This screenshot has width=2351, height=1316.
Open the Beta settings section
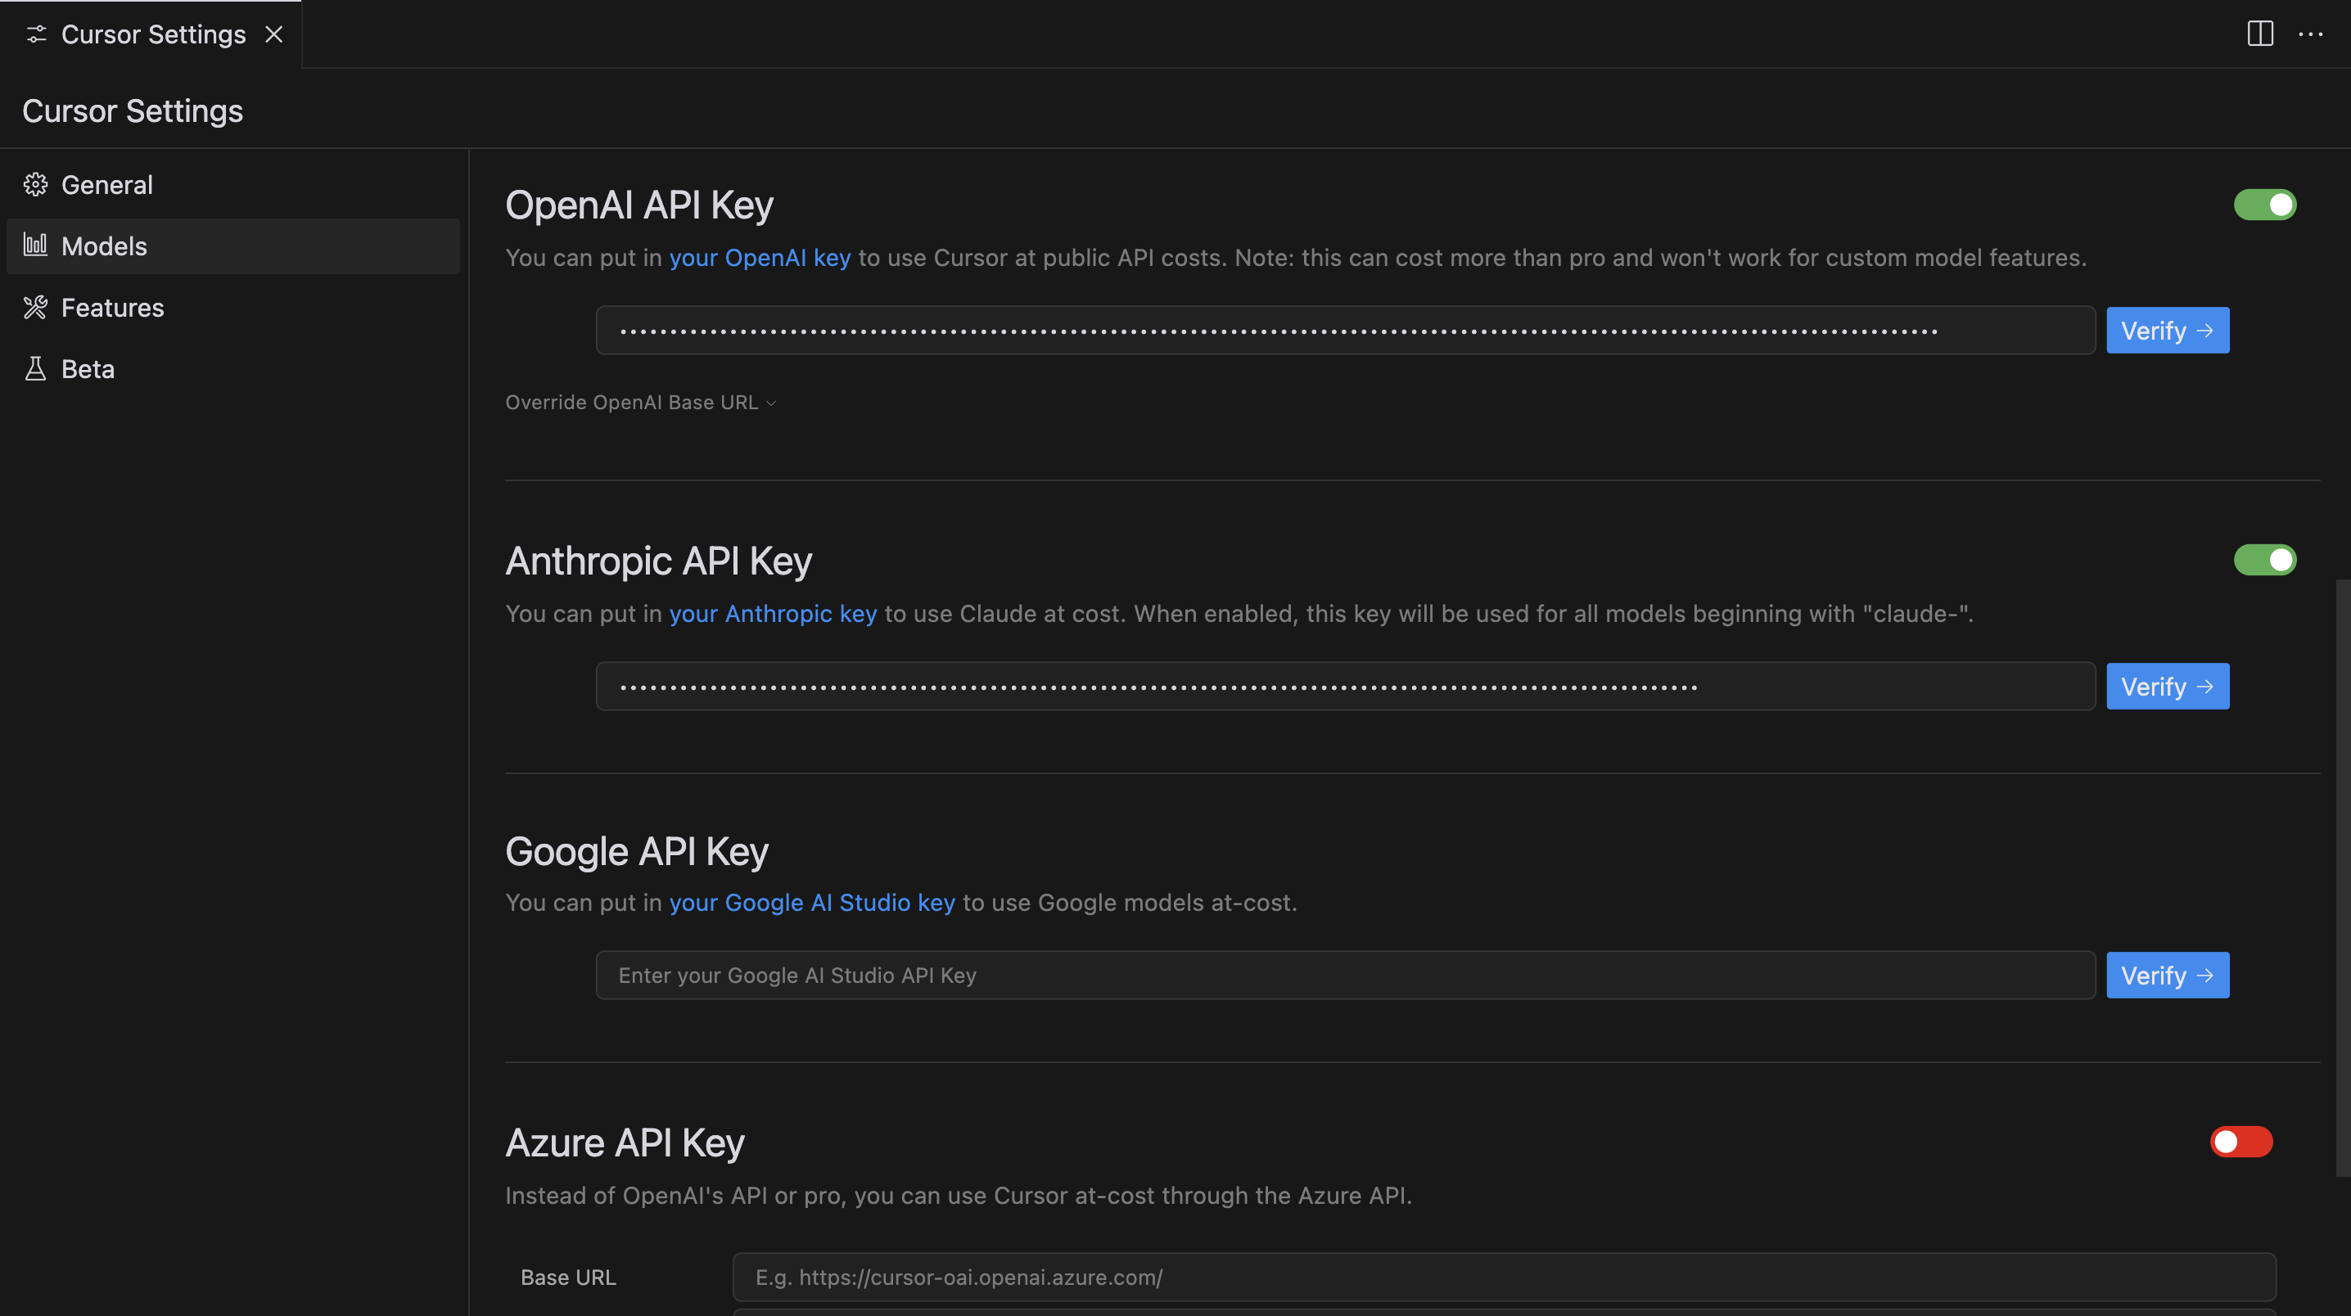pyautogui.click(x=87, y=369)
